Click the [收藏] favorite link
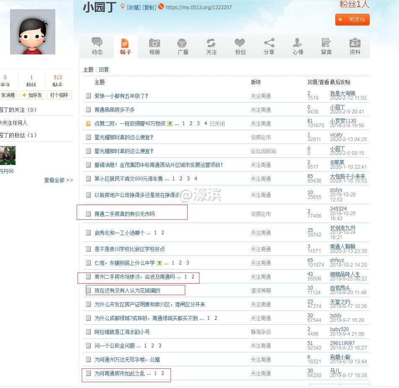 click(x=134, y=8)
